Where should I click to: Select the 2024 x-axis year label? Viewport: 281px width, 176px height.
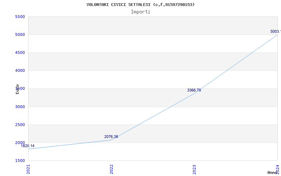(277, 169)
